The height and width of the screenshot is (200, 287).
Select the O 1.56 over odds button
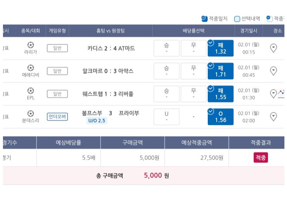(221, 117)
